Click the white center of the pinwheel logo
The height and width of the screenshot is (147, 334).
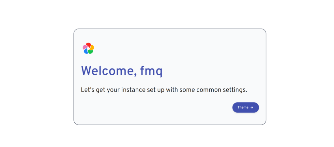click(x=88, y=49)
